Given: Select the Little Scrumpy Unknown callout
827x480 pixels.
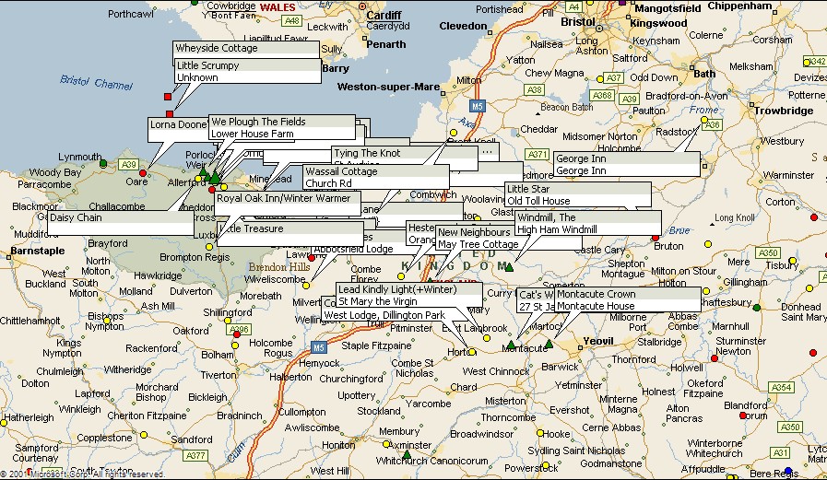Looking at the screenshot, I should click(x=248, y=71).
